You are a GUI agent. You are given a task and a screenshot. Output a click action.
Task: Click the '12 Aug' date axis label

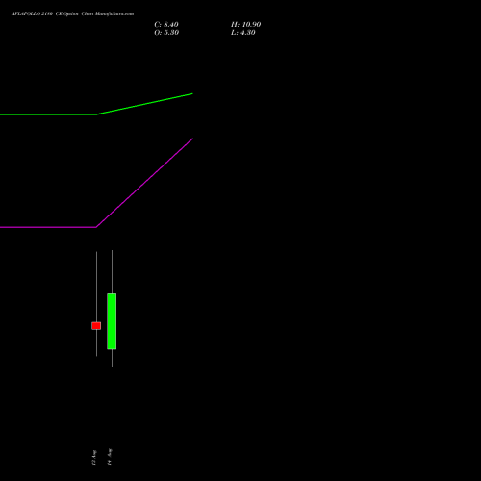tap(94, 457)
